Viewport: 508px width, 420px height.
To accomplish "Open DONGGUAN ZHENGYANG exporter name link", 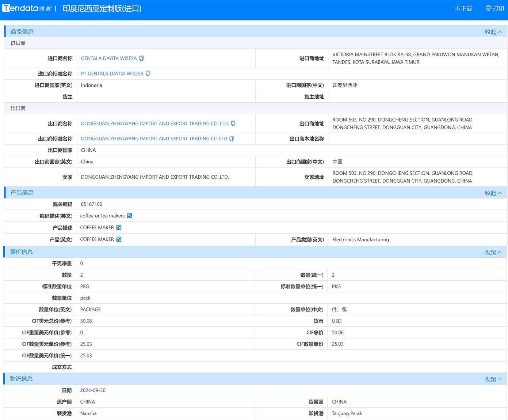I will click(154, 124).
